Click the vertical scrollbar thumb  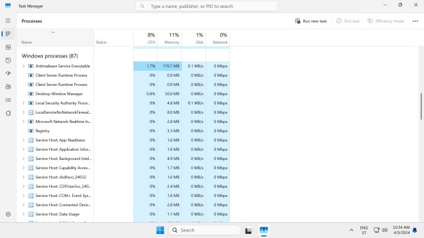point(421,106)
